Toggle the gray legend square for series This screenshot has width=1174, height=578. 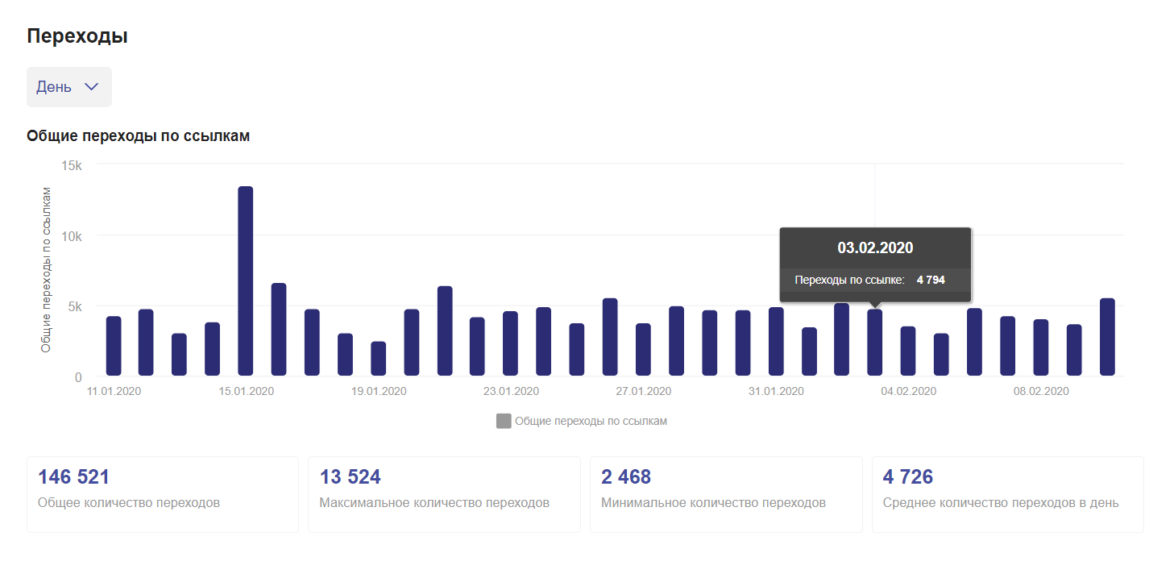504,421
